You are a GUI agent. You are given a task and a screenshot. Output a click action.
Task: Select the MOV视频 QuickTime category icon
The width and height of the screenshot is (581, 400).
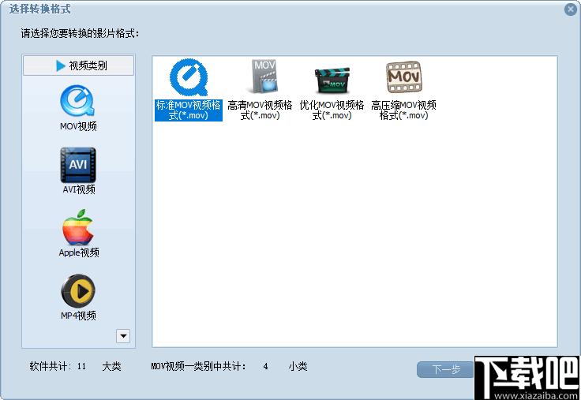[x=77, y=101]
